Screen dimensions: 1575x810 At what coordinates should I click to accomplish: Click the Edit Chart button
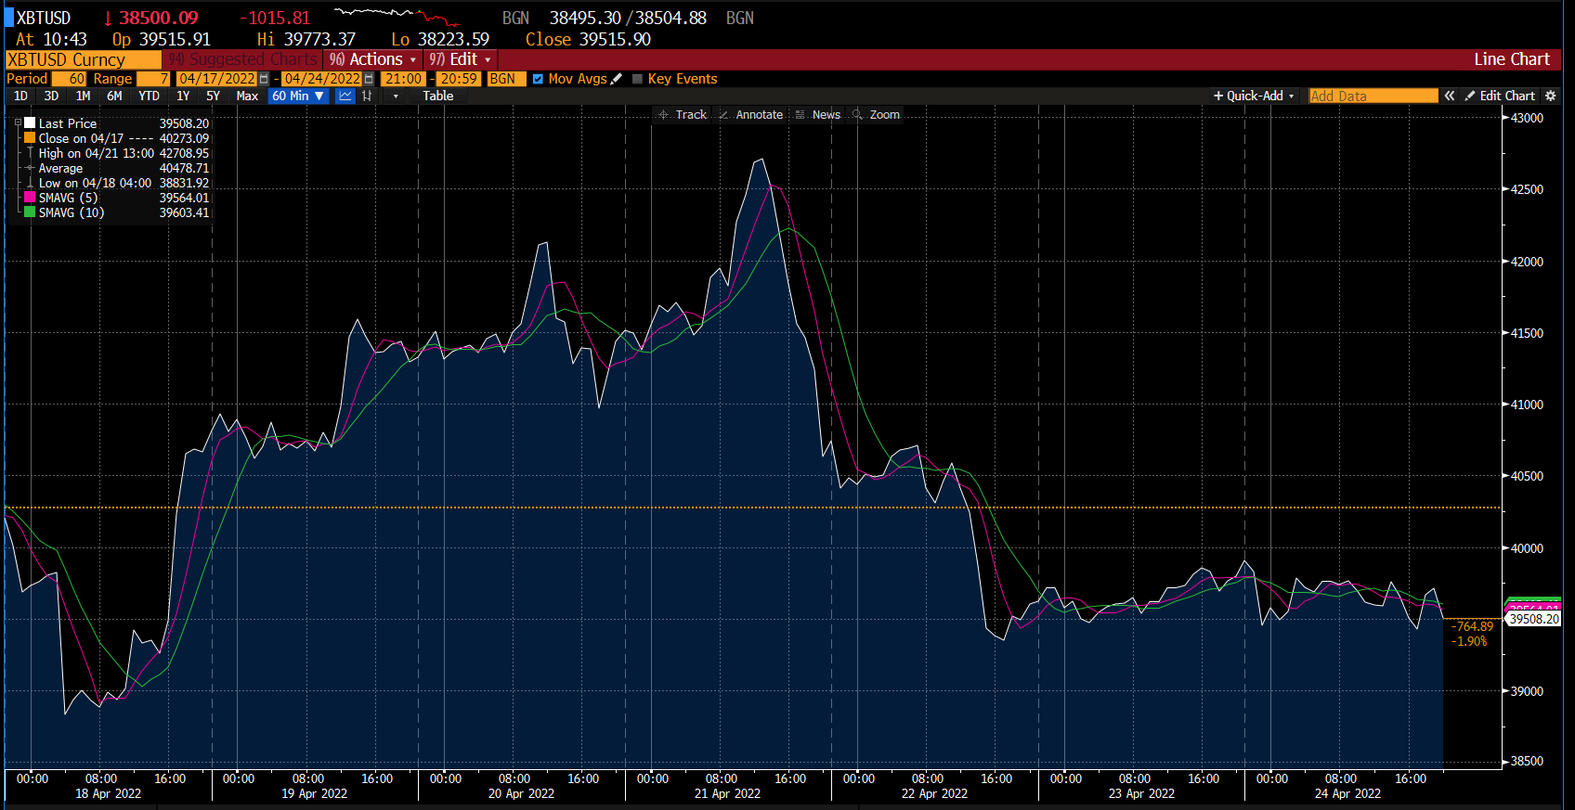click(x=1500, y=96)
